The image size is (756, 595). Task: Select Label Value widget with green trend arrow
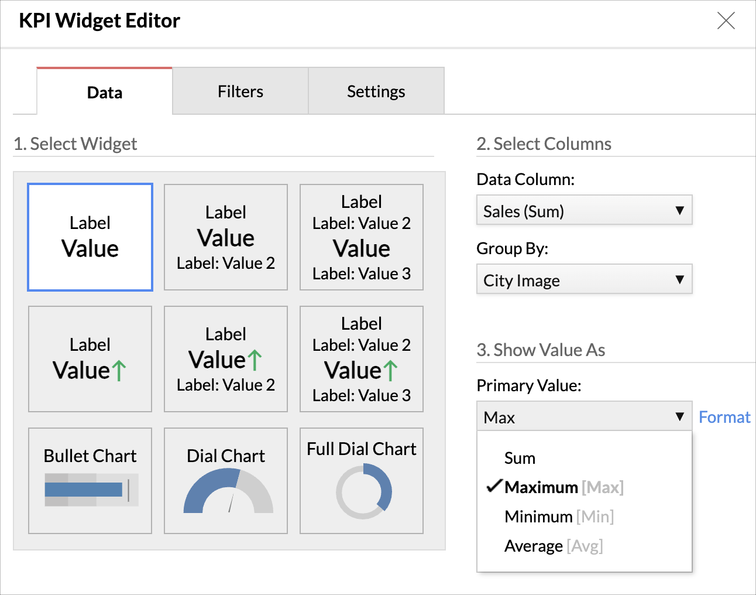coord(90,359)
